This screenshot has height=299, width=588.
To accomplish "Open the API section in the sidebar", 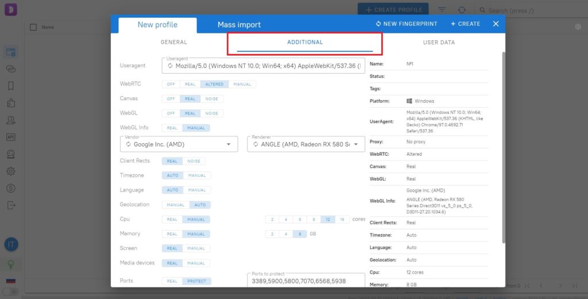I will click(11, 137).
